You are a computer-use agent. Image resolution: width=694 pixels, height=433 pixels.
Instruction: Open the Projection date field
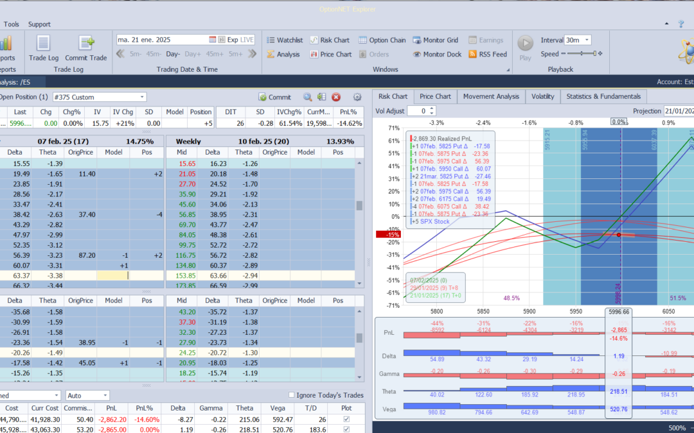(x=679, y=112)
